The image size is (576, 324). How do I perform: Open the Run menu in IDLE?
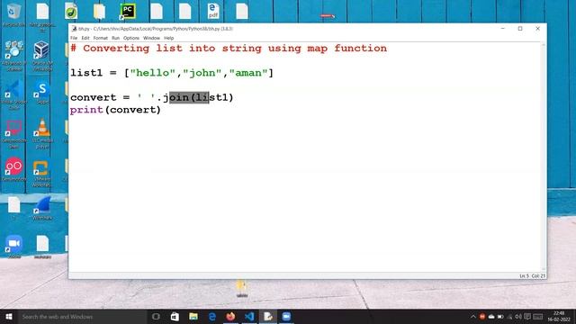(x=115, y=38)
